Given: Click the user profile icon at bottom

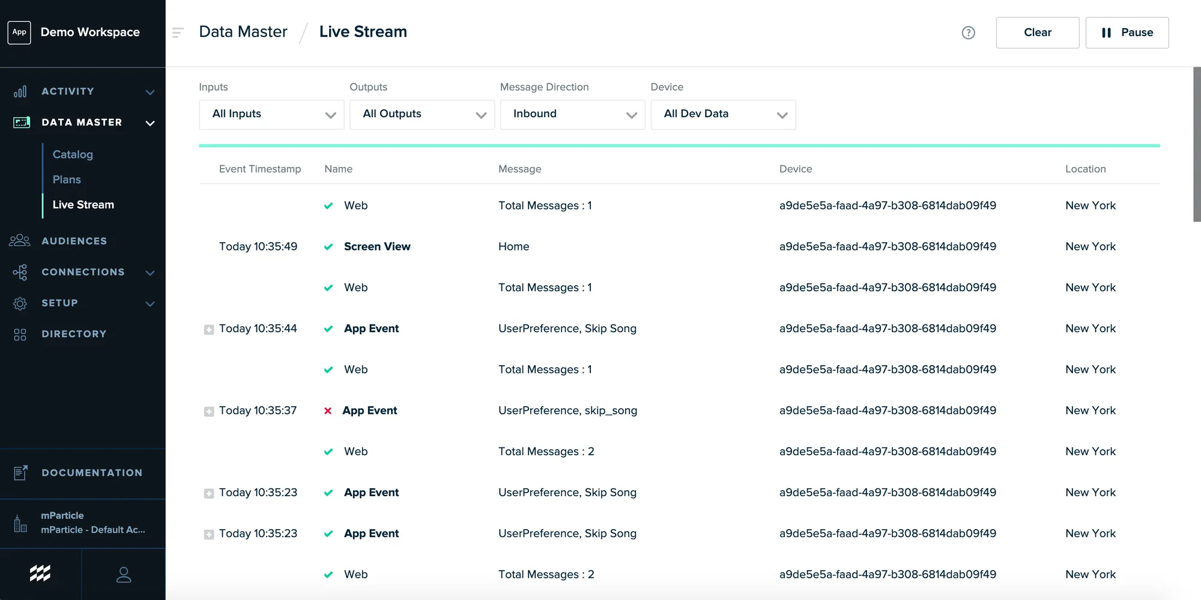Looking at the screenshot, I should [x=124, y=574].
